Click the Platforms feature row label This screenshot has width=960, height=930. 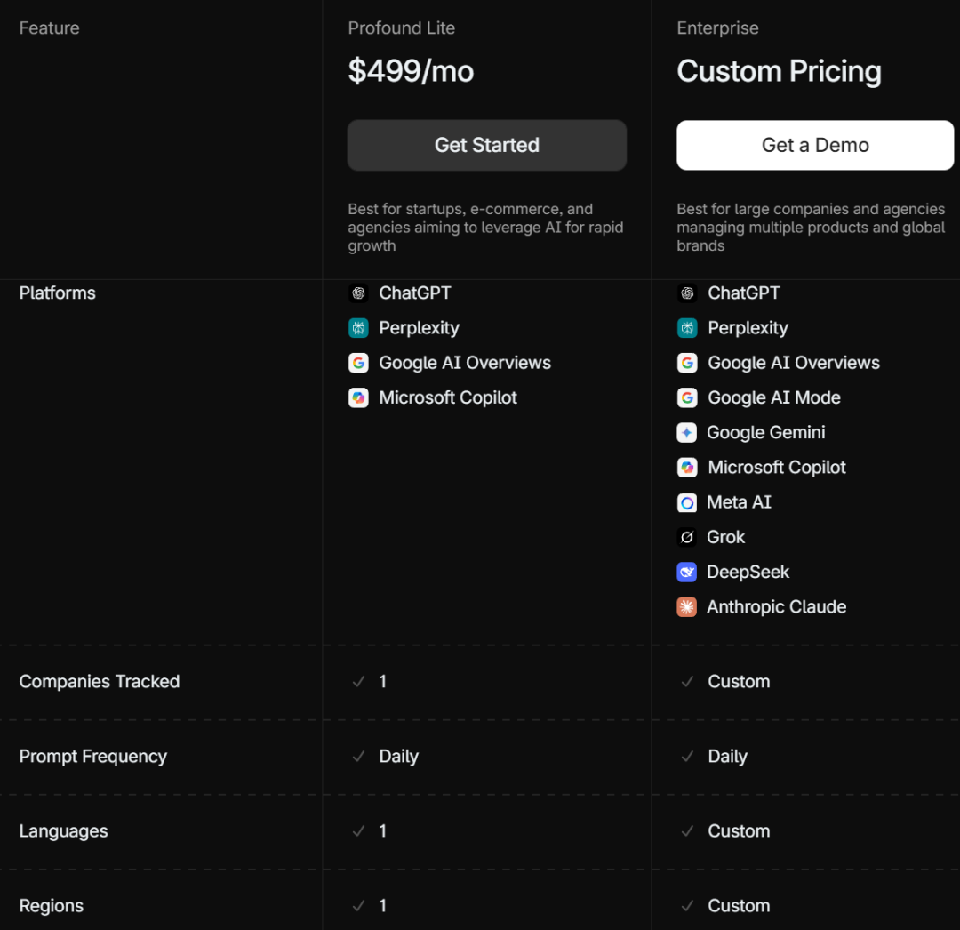pyautogui.click(x=57, y=293)
